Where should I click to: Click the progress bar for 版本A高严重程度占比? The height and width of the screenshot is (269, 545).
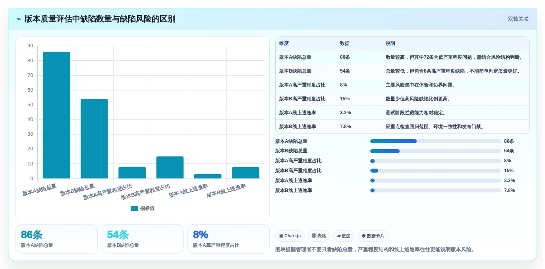[x=435, y=161]
